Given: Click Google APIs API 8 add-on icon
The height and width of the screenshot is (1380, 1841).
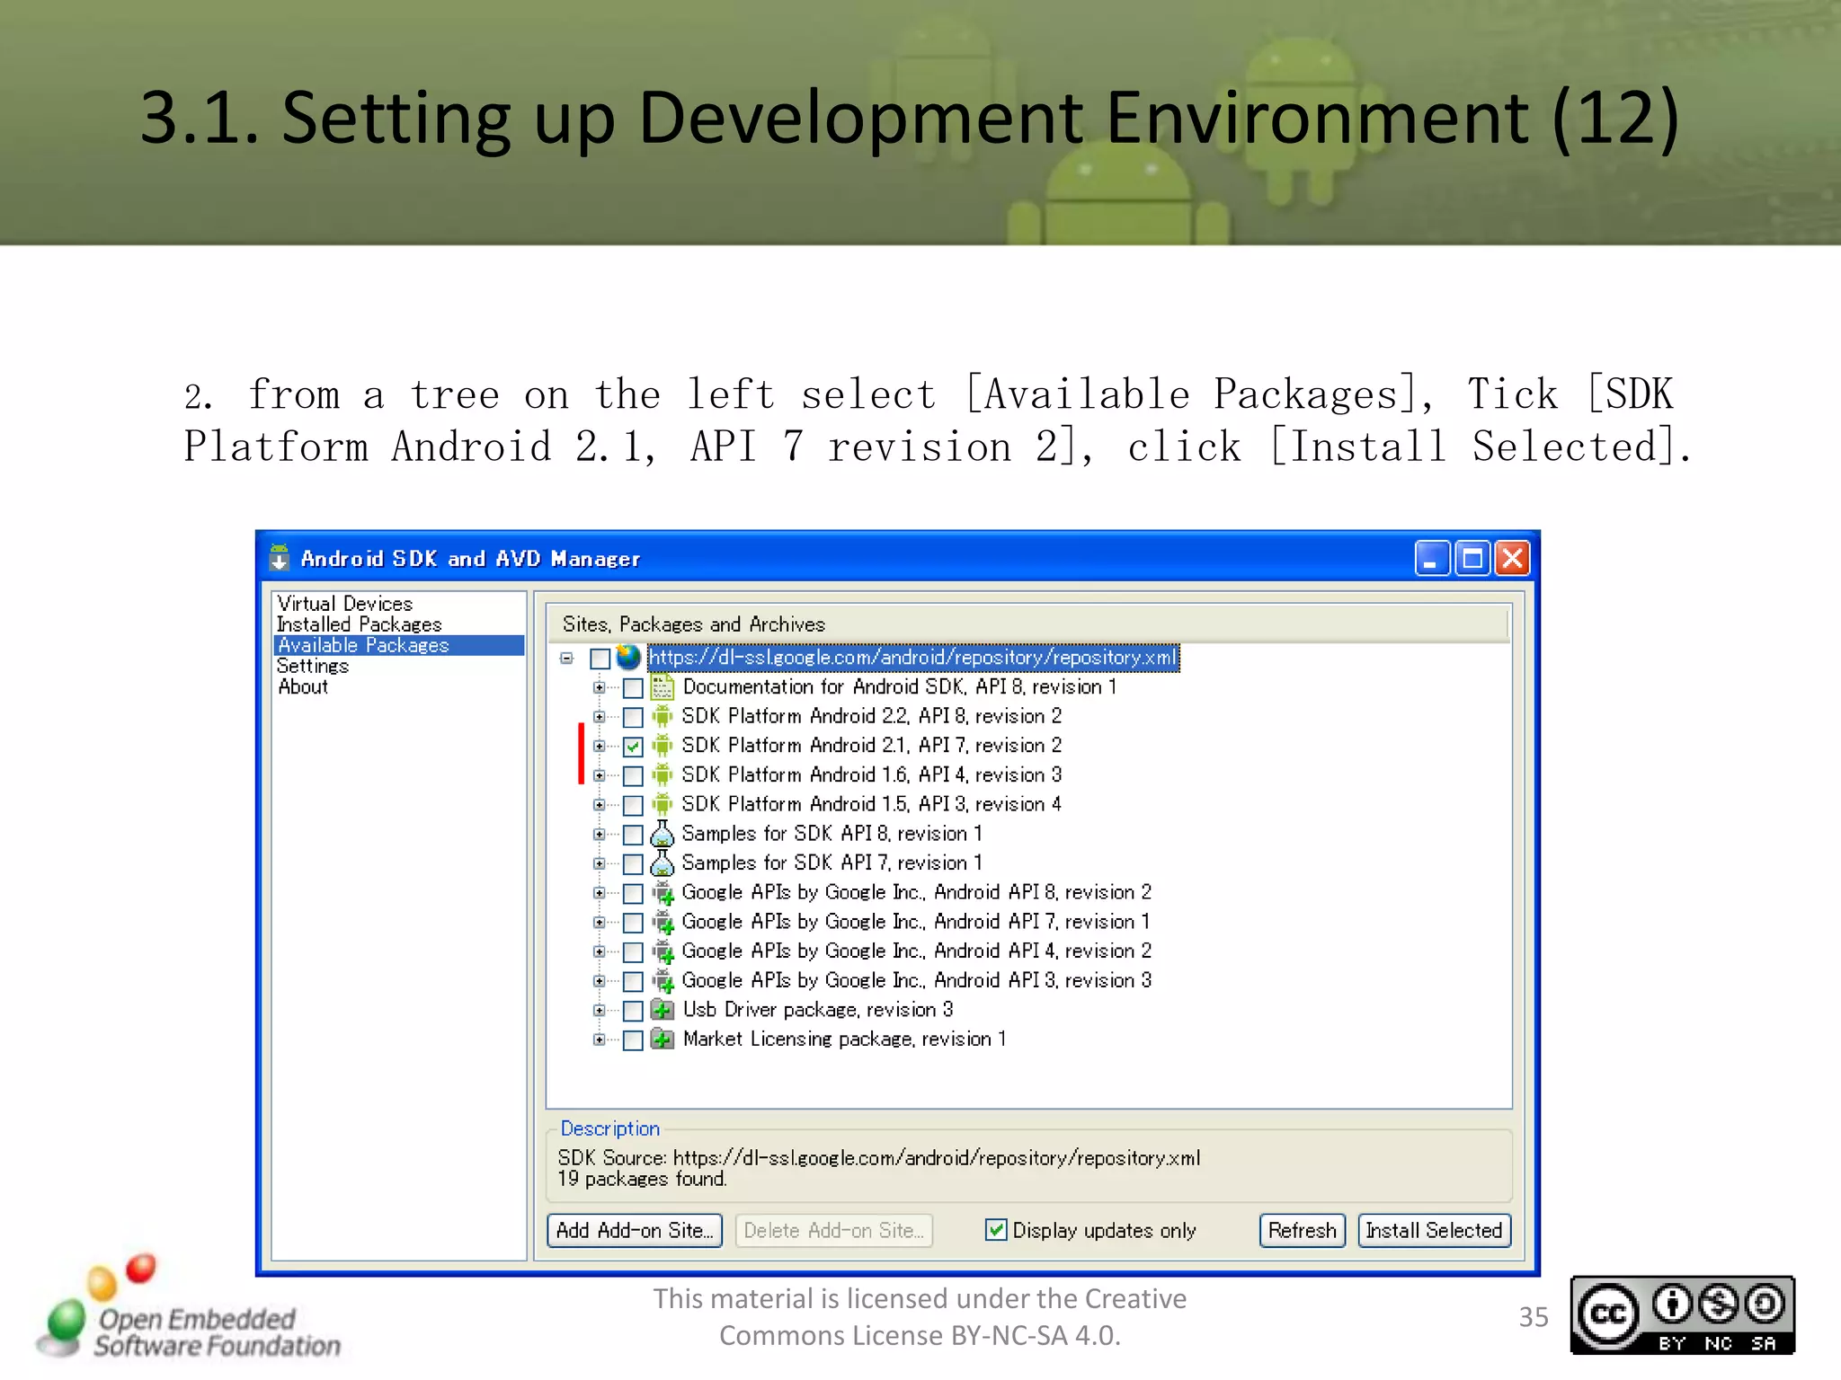Looking at the screenshot, I should (x=663, y=893).
